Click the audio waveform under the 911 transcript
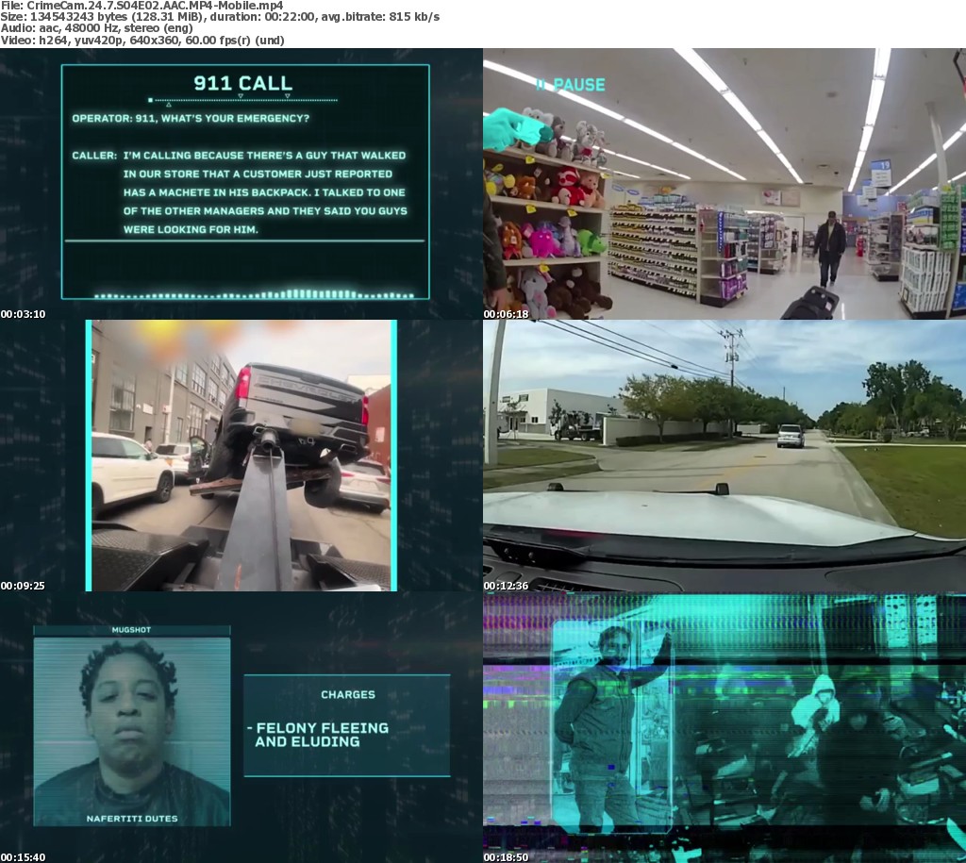The image size is (966, 863). 254,294
